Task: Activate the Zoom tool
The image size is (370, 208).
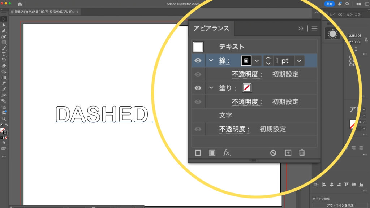Action: click(4, 118)
